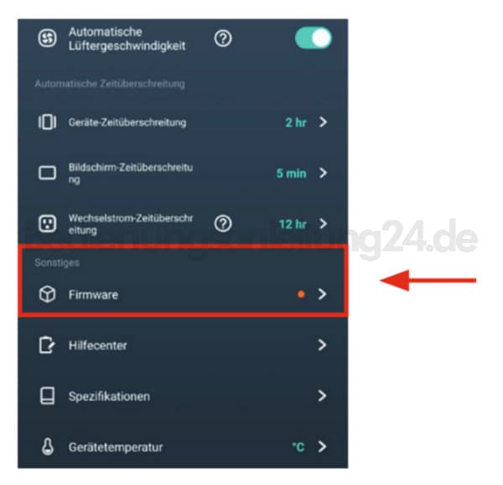Toggle the Automatische Lüftergeschwindigkeit switch
The height and width of the screenshot is (485, 503).
tap(314, 39)
